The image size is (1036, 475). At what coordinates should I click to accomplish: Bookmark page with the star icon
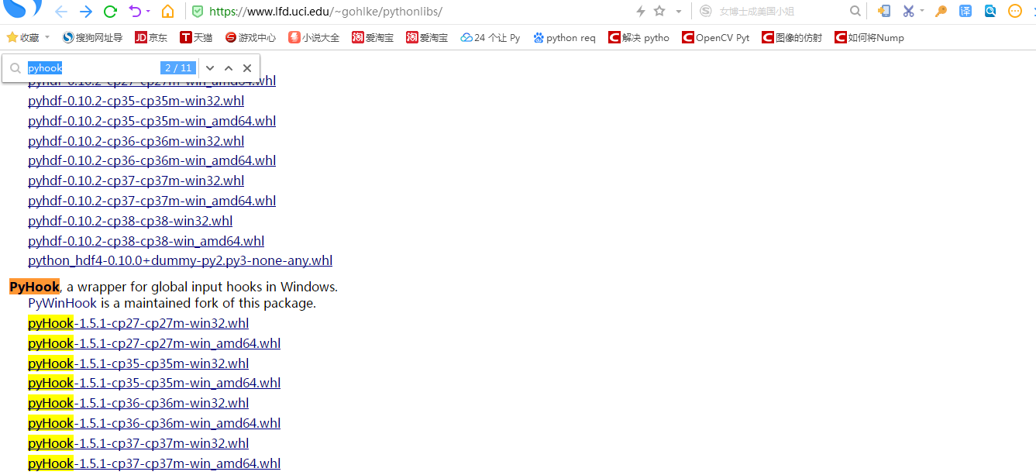click(x=659, y=12)
